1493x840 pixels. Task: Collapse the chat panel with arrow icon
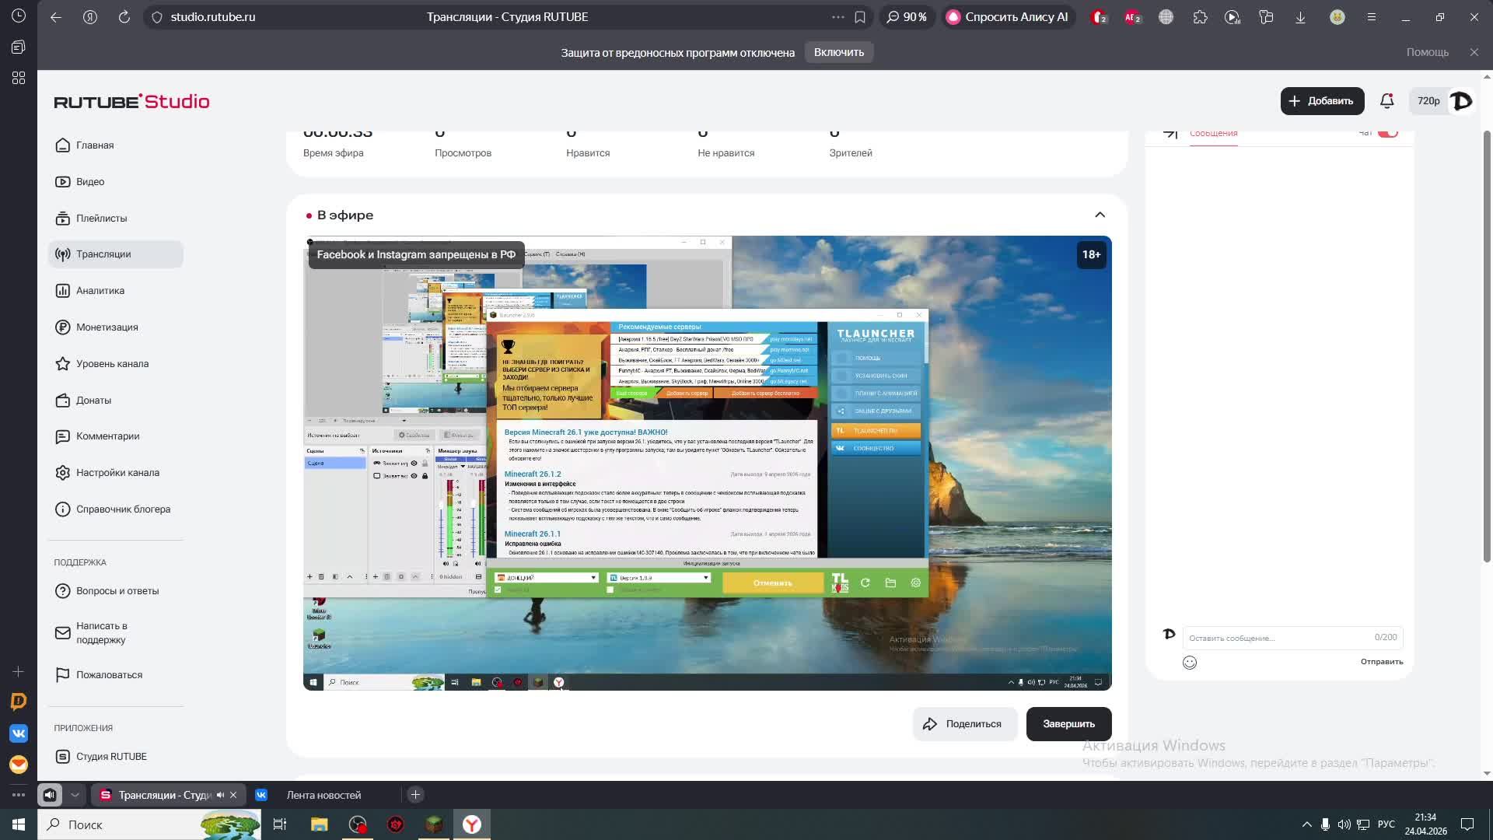[1170, 134]
